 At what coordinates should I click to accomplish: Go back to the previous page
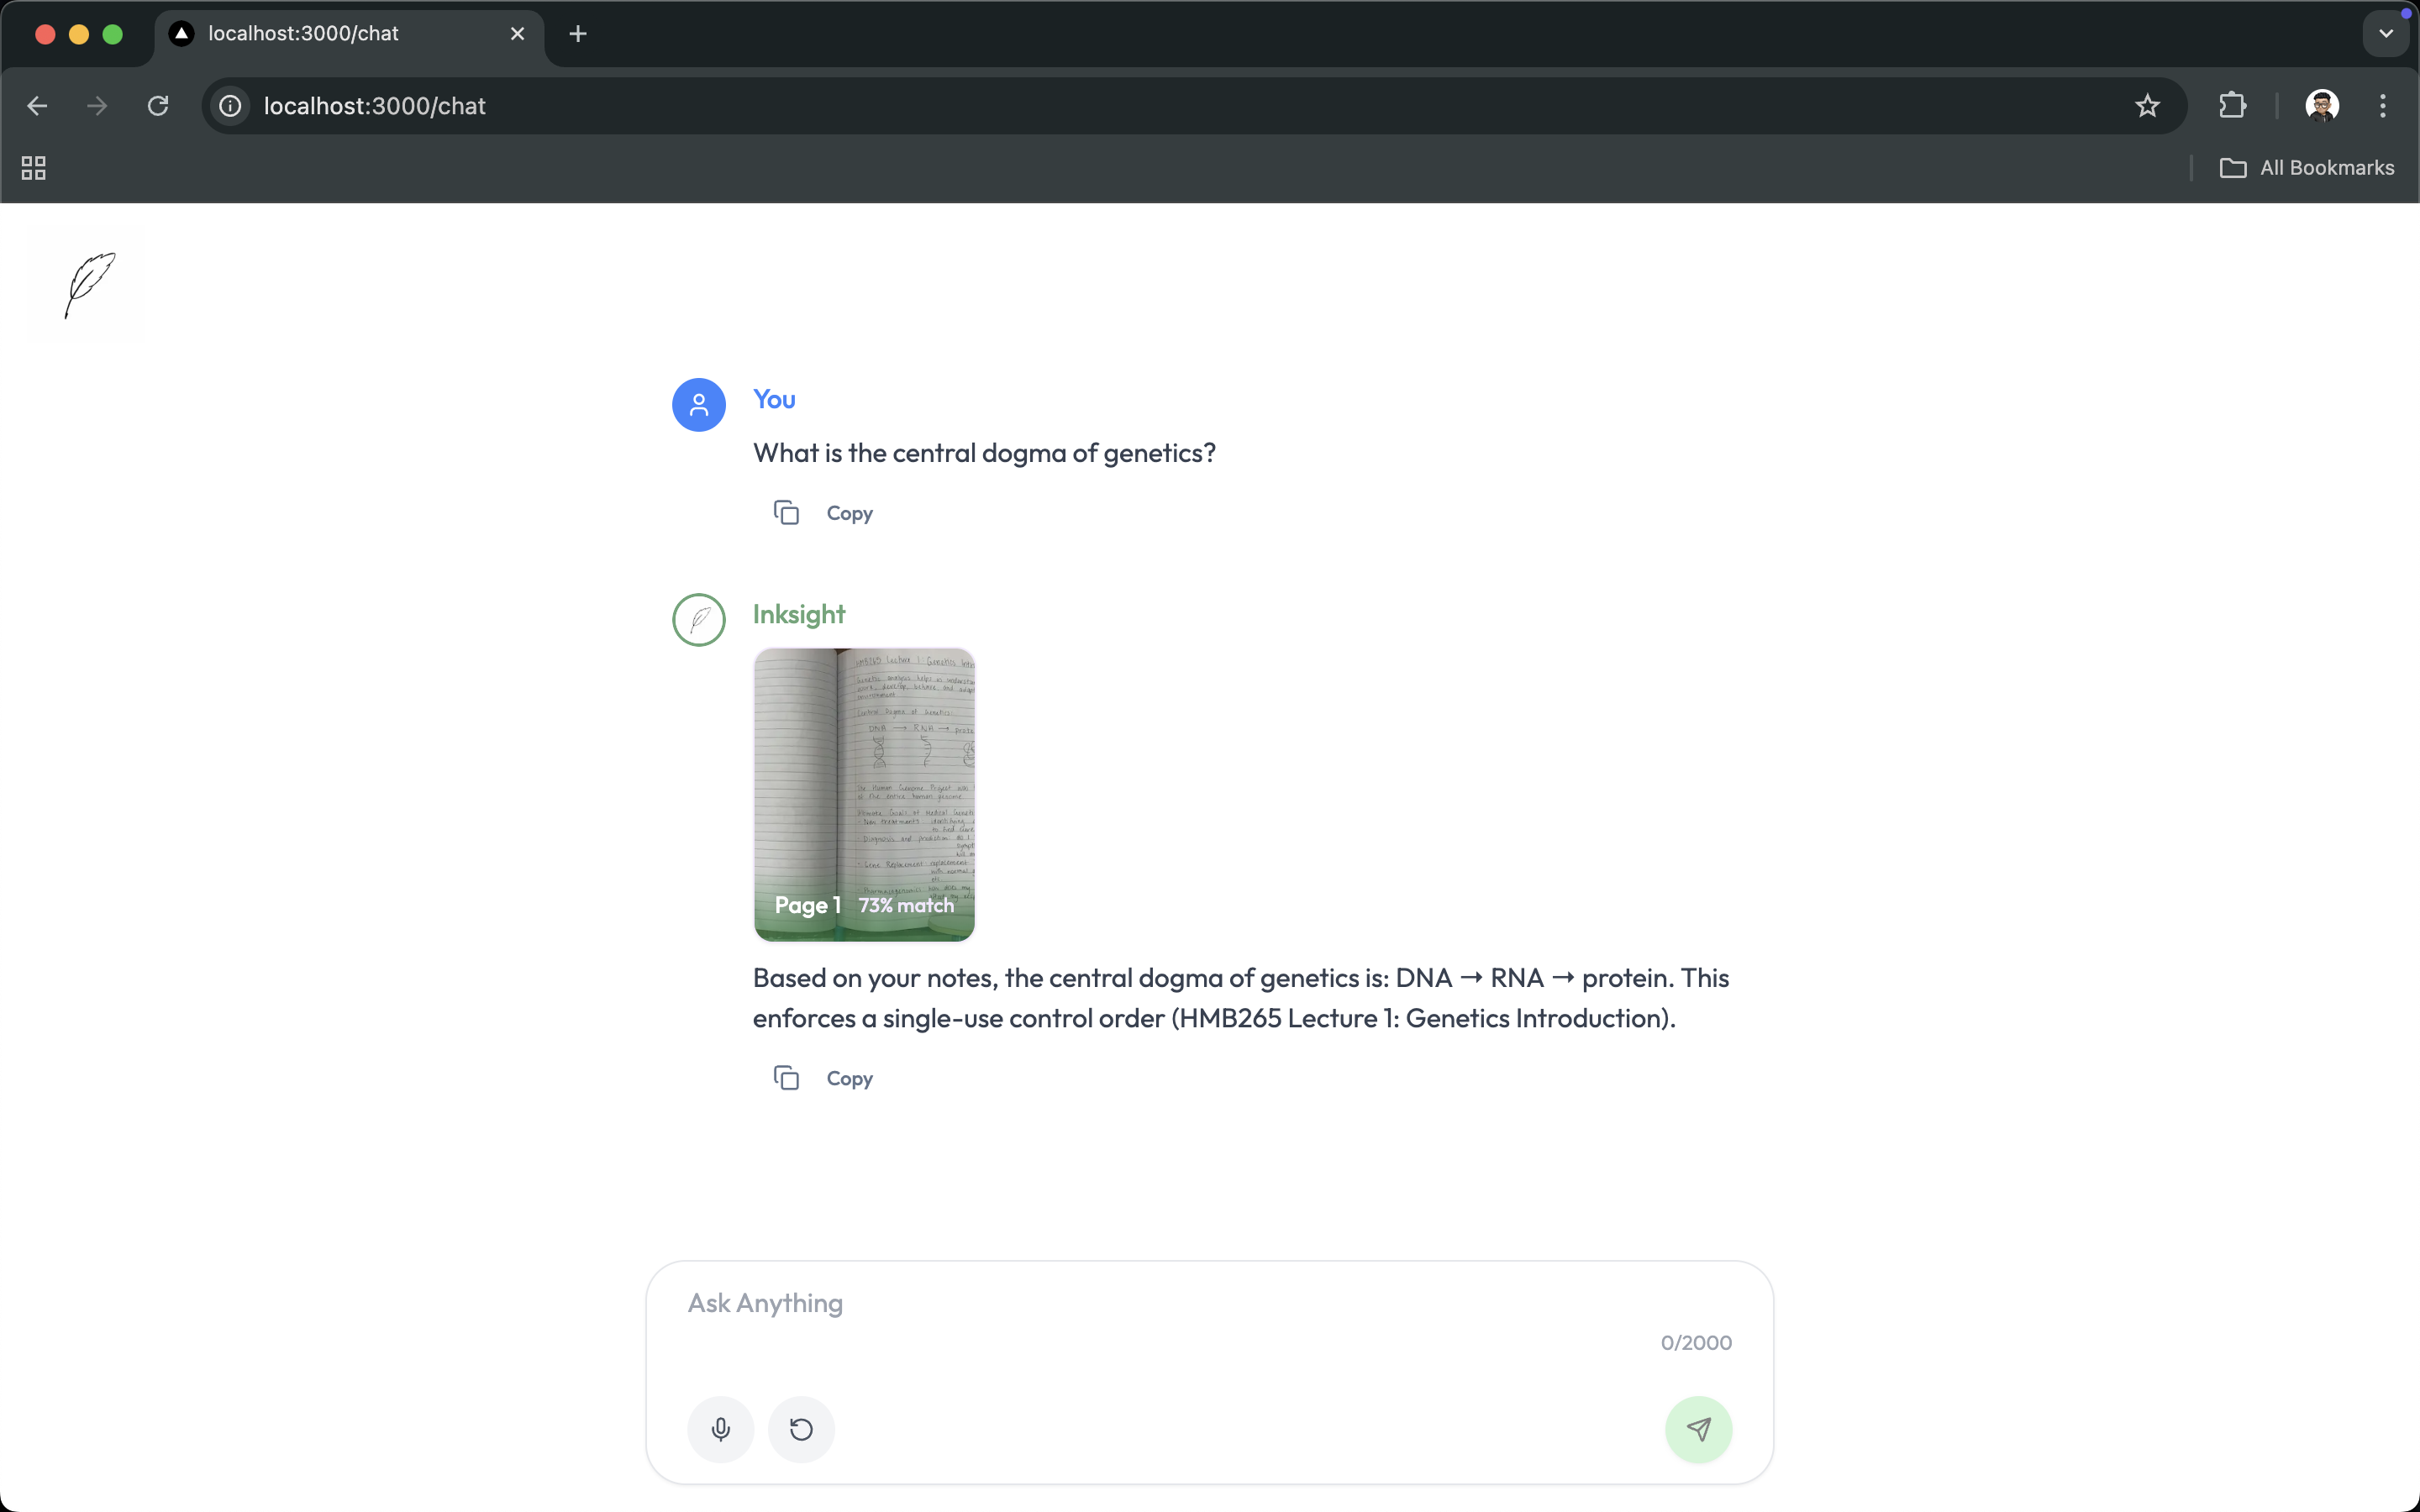coord(38,106)
